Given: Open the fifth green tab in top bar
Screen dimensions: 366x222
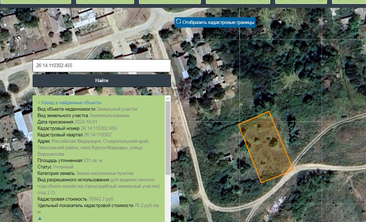Looking at the screenshot, I should 301,2.
